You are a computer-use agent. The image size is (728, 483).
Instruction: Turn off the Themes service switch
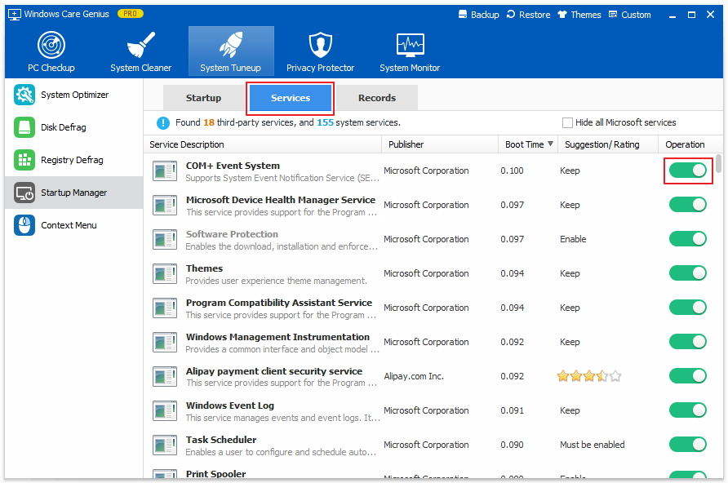point(688,273)
